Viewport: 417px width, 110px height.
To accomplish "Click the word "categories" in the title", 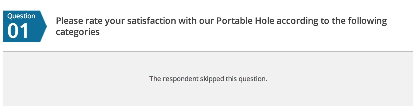I will [78, 32].
